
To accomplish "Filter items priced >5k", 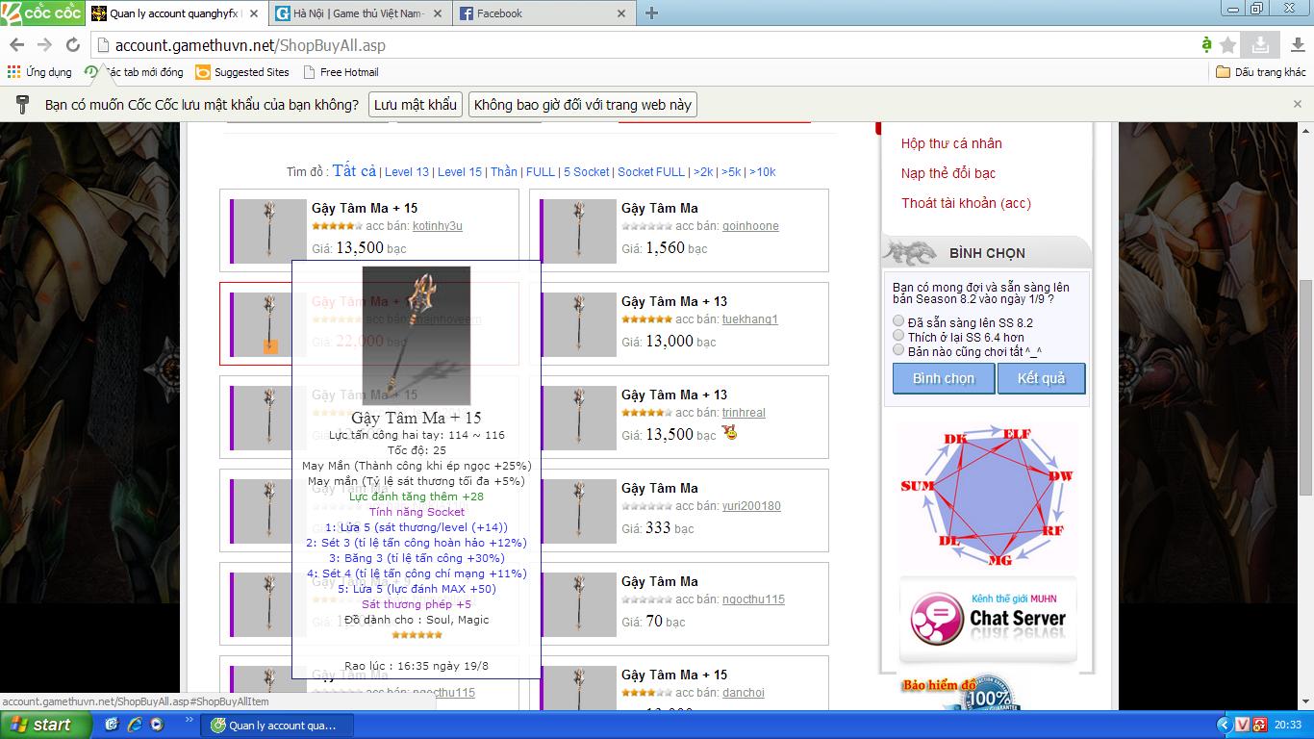I will (732, 171).
